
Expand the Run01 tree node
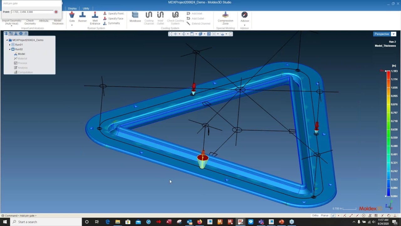(x=10, y=45)
